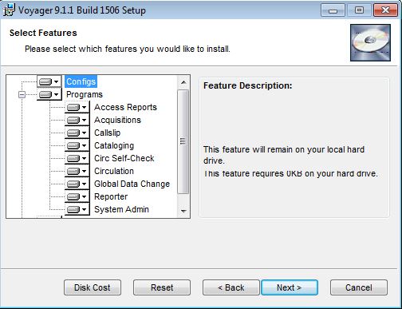Select the Reporter feature
This screenshot has height=309, width=402.
coord(111,196)
